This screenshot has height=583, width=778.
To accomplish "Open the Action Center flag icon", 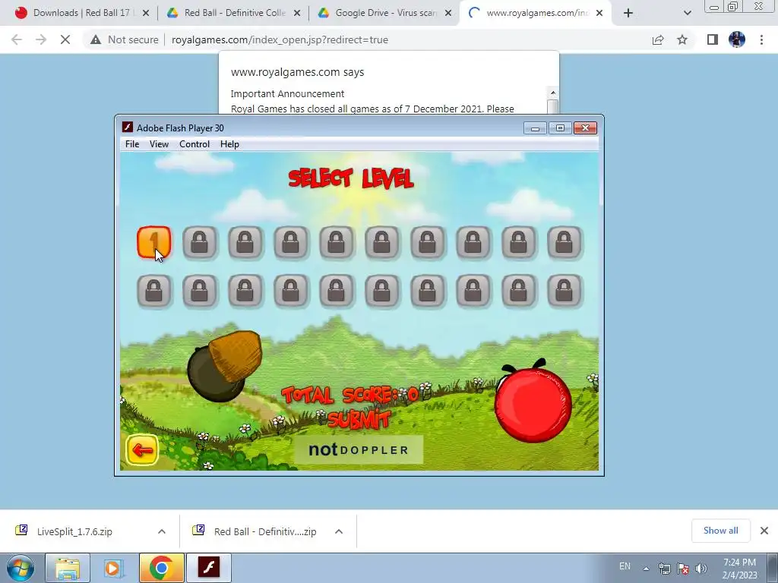I will 683,569.
